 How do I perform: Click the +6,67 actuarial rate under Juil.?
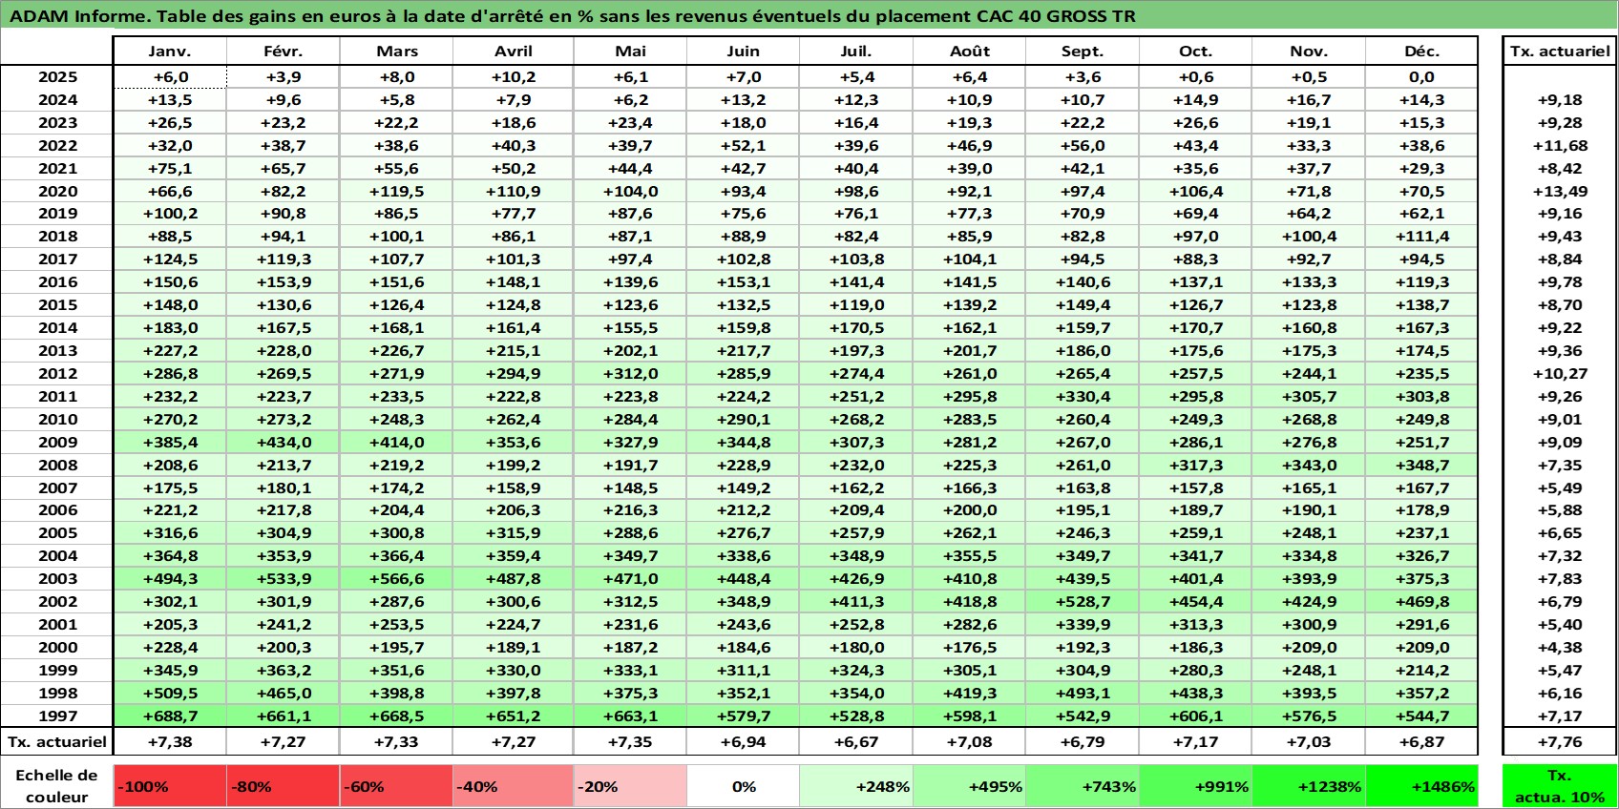pyautogui.click(x=856, y=741)
